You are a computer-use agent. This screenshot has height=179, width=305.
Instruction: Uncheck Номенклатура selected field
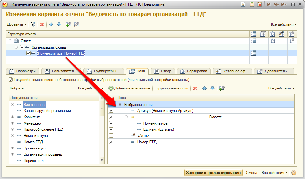(x=111, y=123)
